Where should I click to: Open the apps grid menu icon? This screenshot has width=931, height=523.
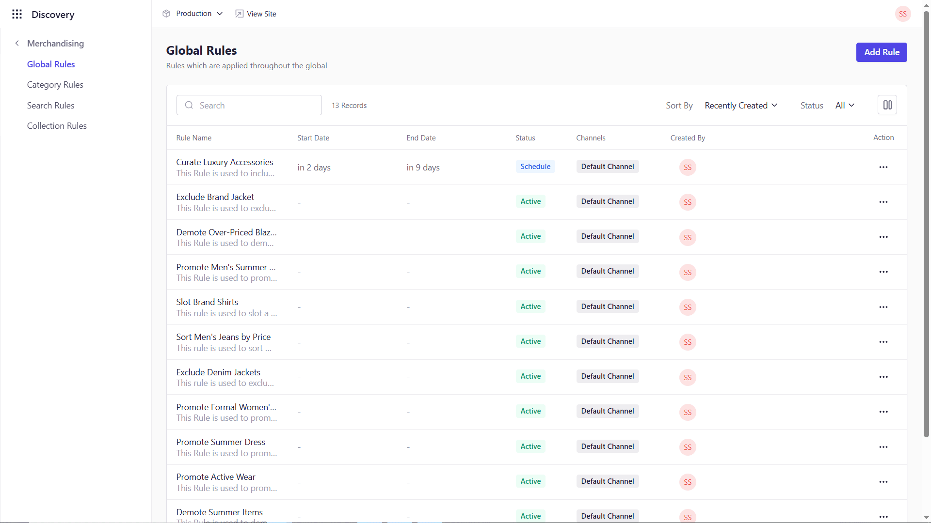tap(17, 14)
